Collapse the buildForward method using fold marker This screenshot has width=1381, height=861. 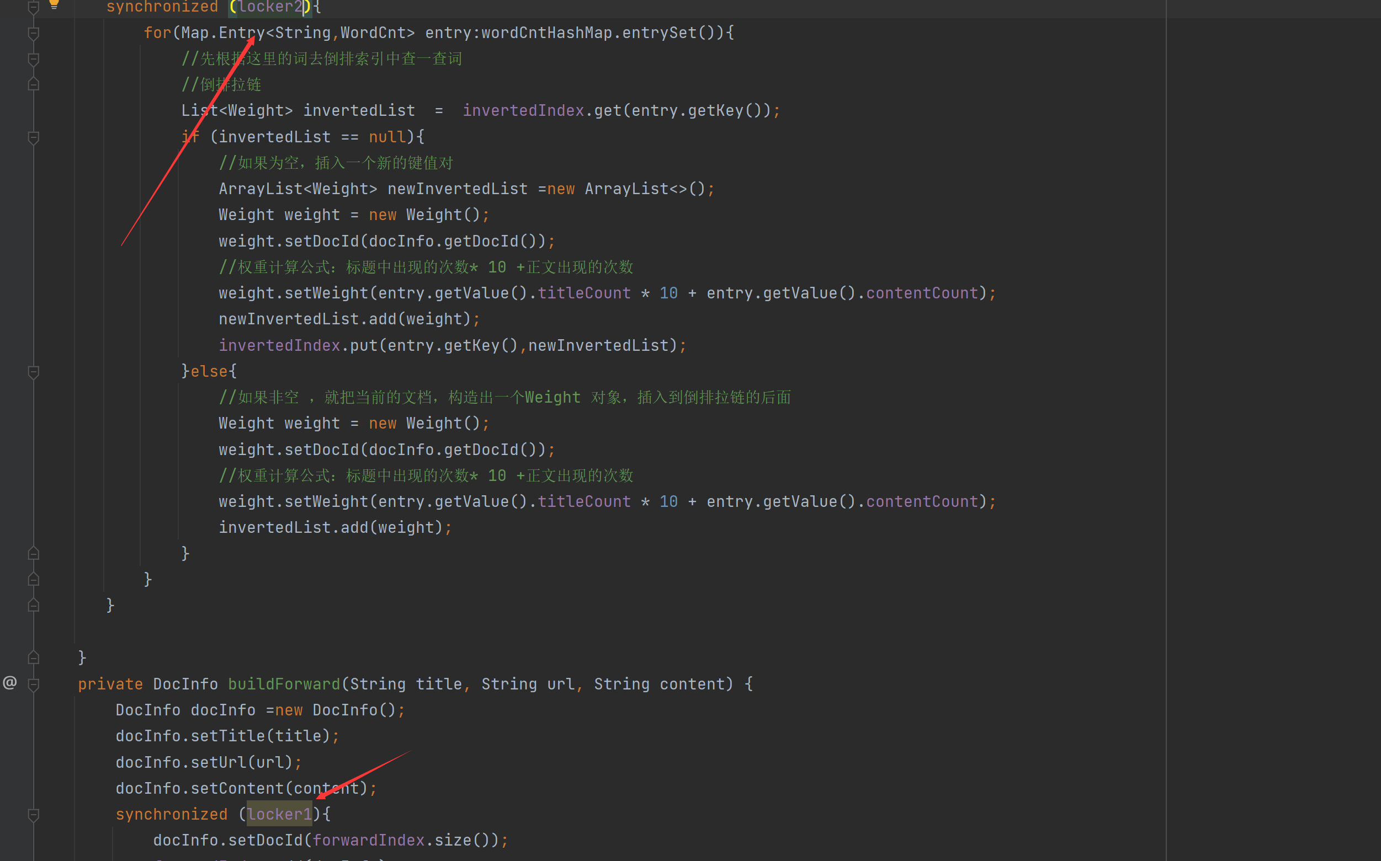click(x=34, y=685)
